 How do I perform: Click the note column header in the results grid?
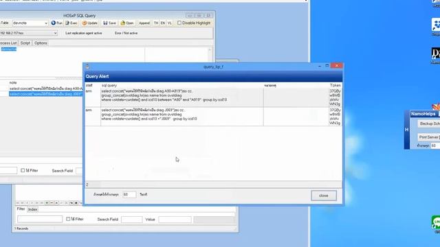[13, 82]
